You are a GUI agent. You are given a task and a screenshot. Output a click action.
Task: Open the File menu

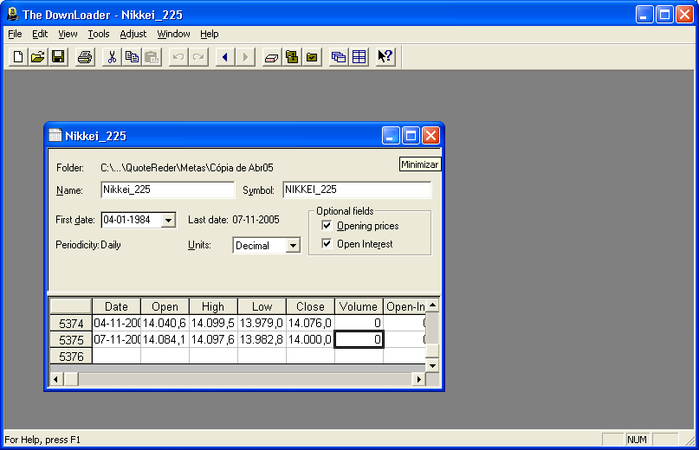(15, 34)
